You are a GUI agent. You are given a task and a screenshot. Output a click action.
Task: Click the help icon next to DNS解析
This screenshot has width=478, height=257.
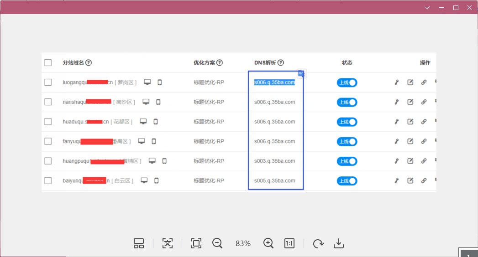point(281,63)
